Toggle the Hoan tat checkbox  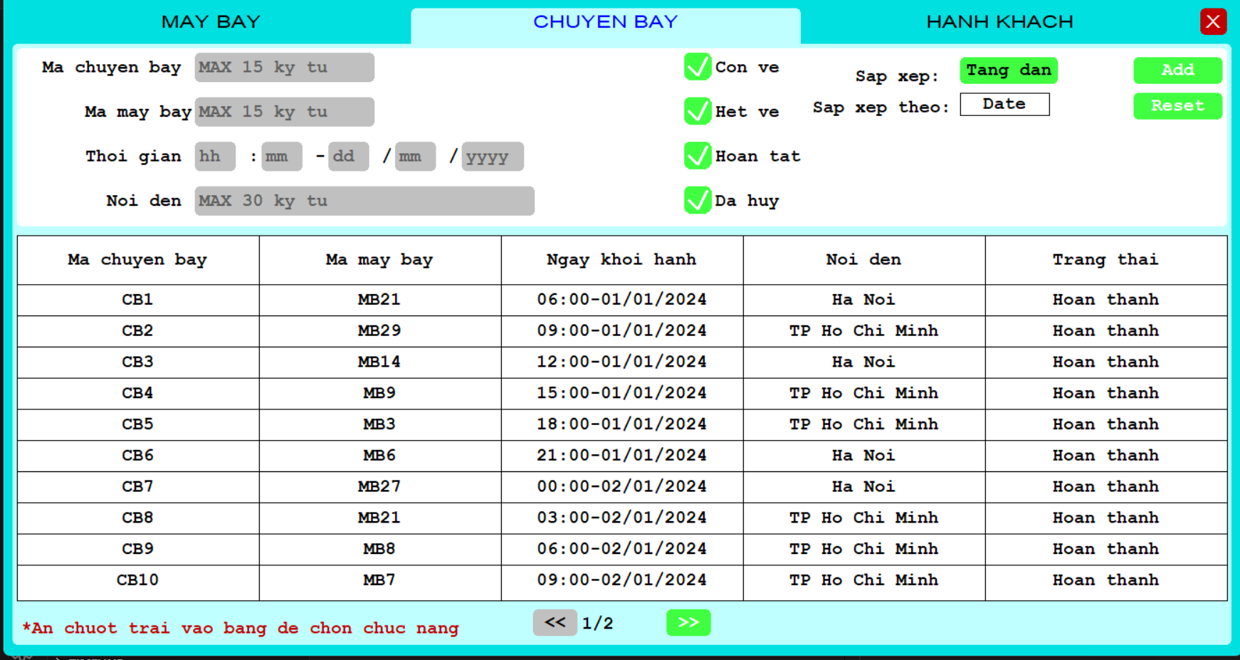[x=698, y=156]
